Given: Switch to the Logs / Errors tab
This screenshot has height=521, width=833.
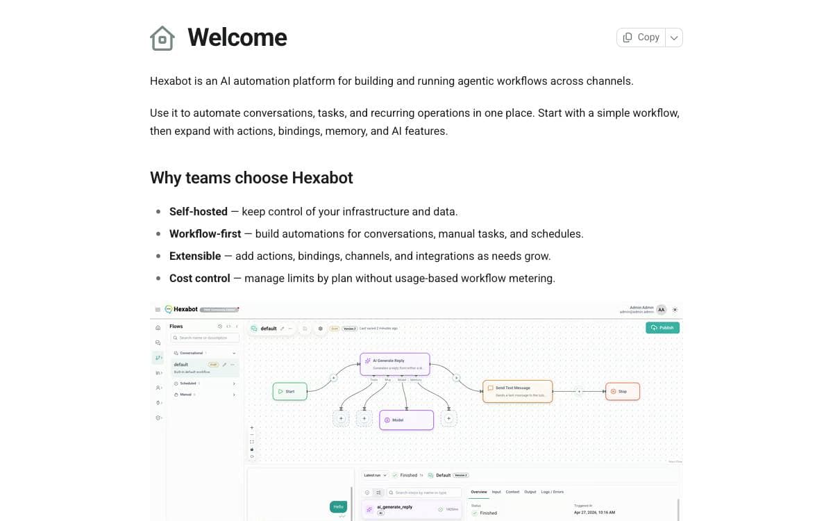Looking at the screenshot, I should 553,492.
